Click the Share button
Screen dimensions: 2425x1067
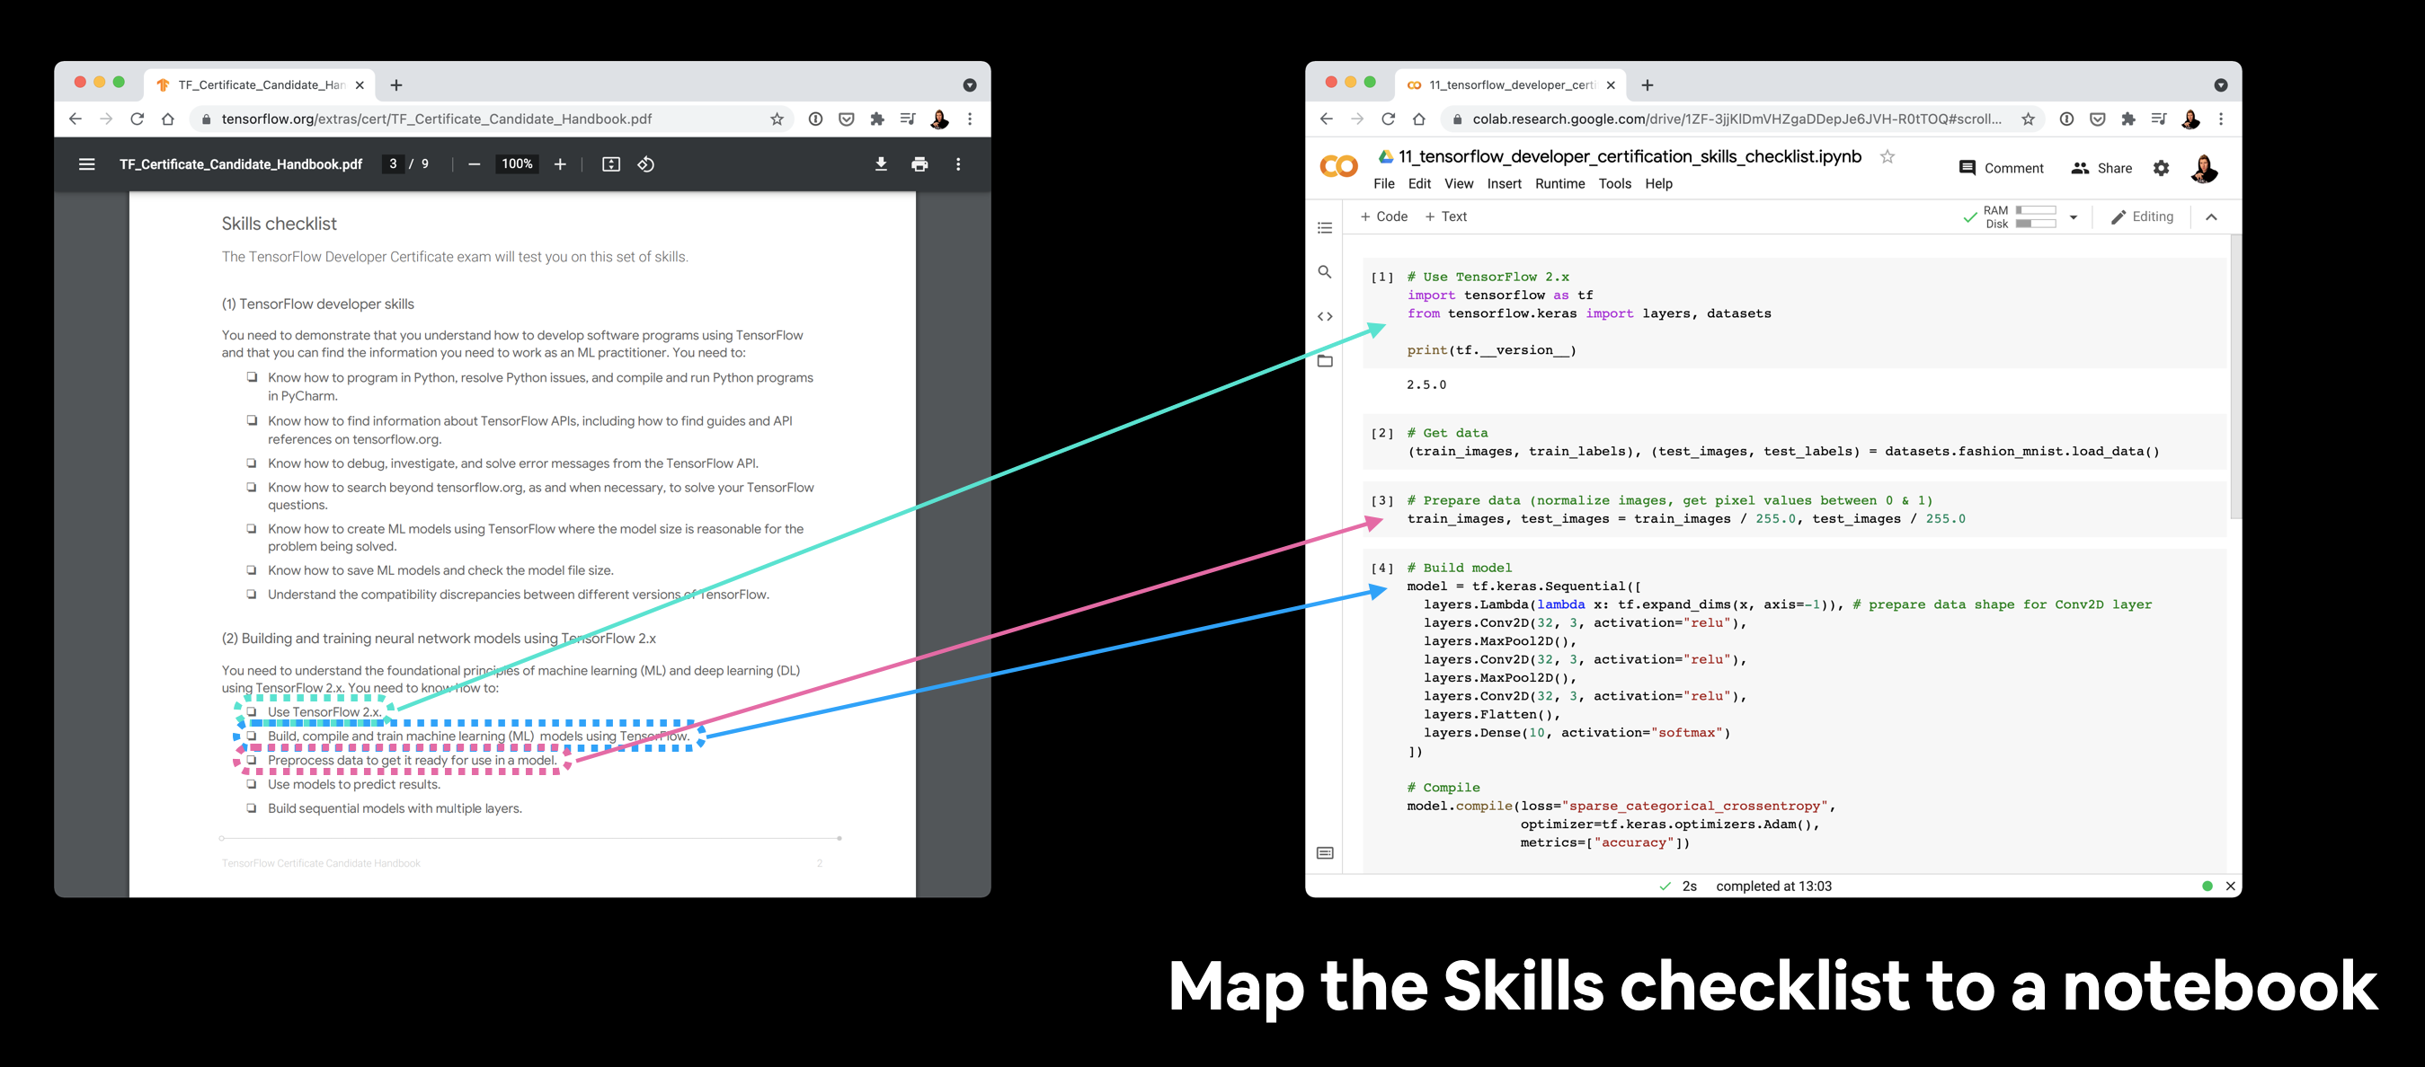[x=2101, y=169]
